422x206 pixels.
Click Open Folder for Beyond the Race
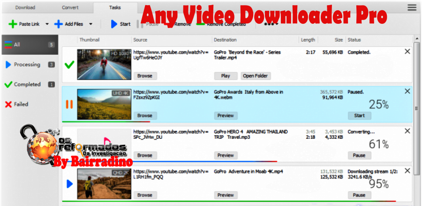(x=256, y=76)
